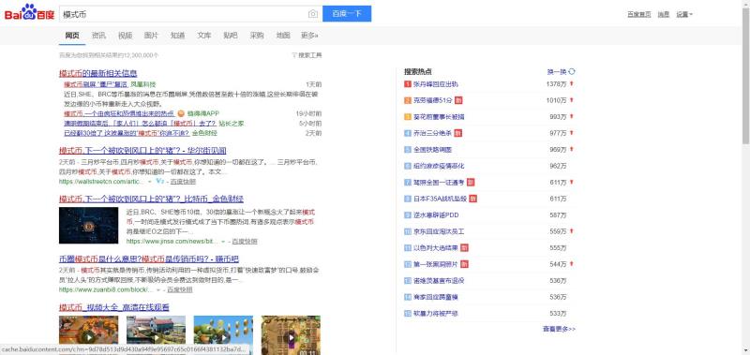Switch to the 资讯 tab

[98, 36]
